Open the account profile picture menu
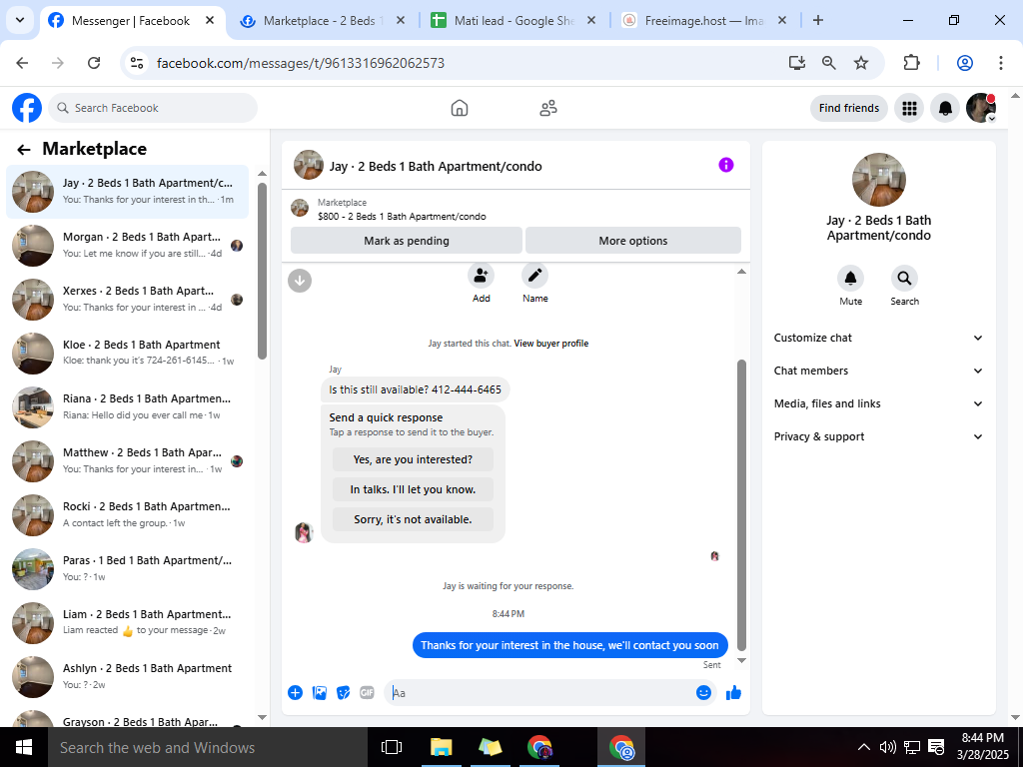 [981, 108]
